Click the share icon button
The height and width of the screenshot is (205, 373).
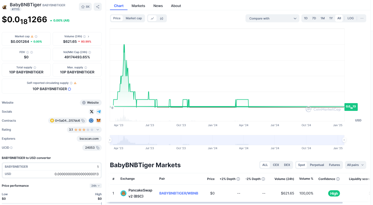pyautogui.click(x=98, y=7)
